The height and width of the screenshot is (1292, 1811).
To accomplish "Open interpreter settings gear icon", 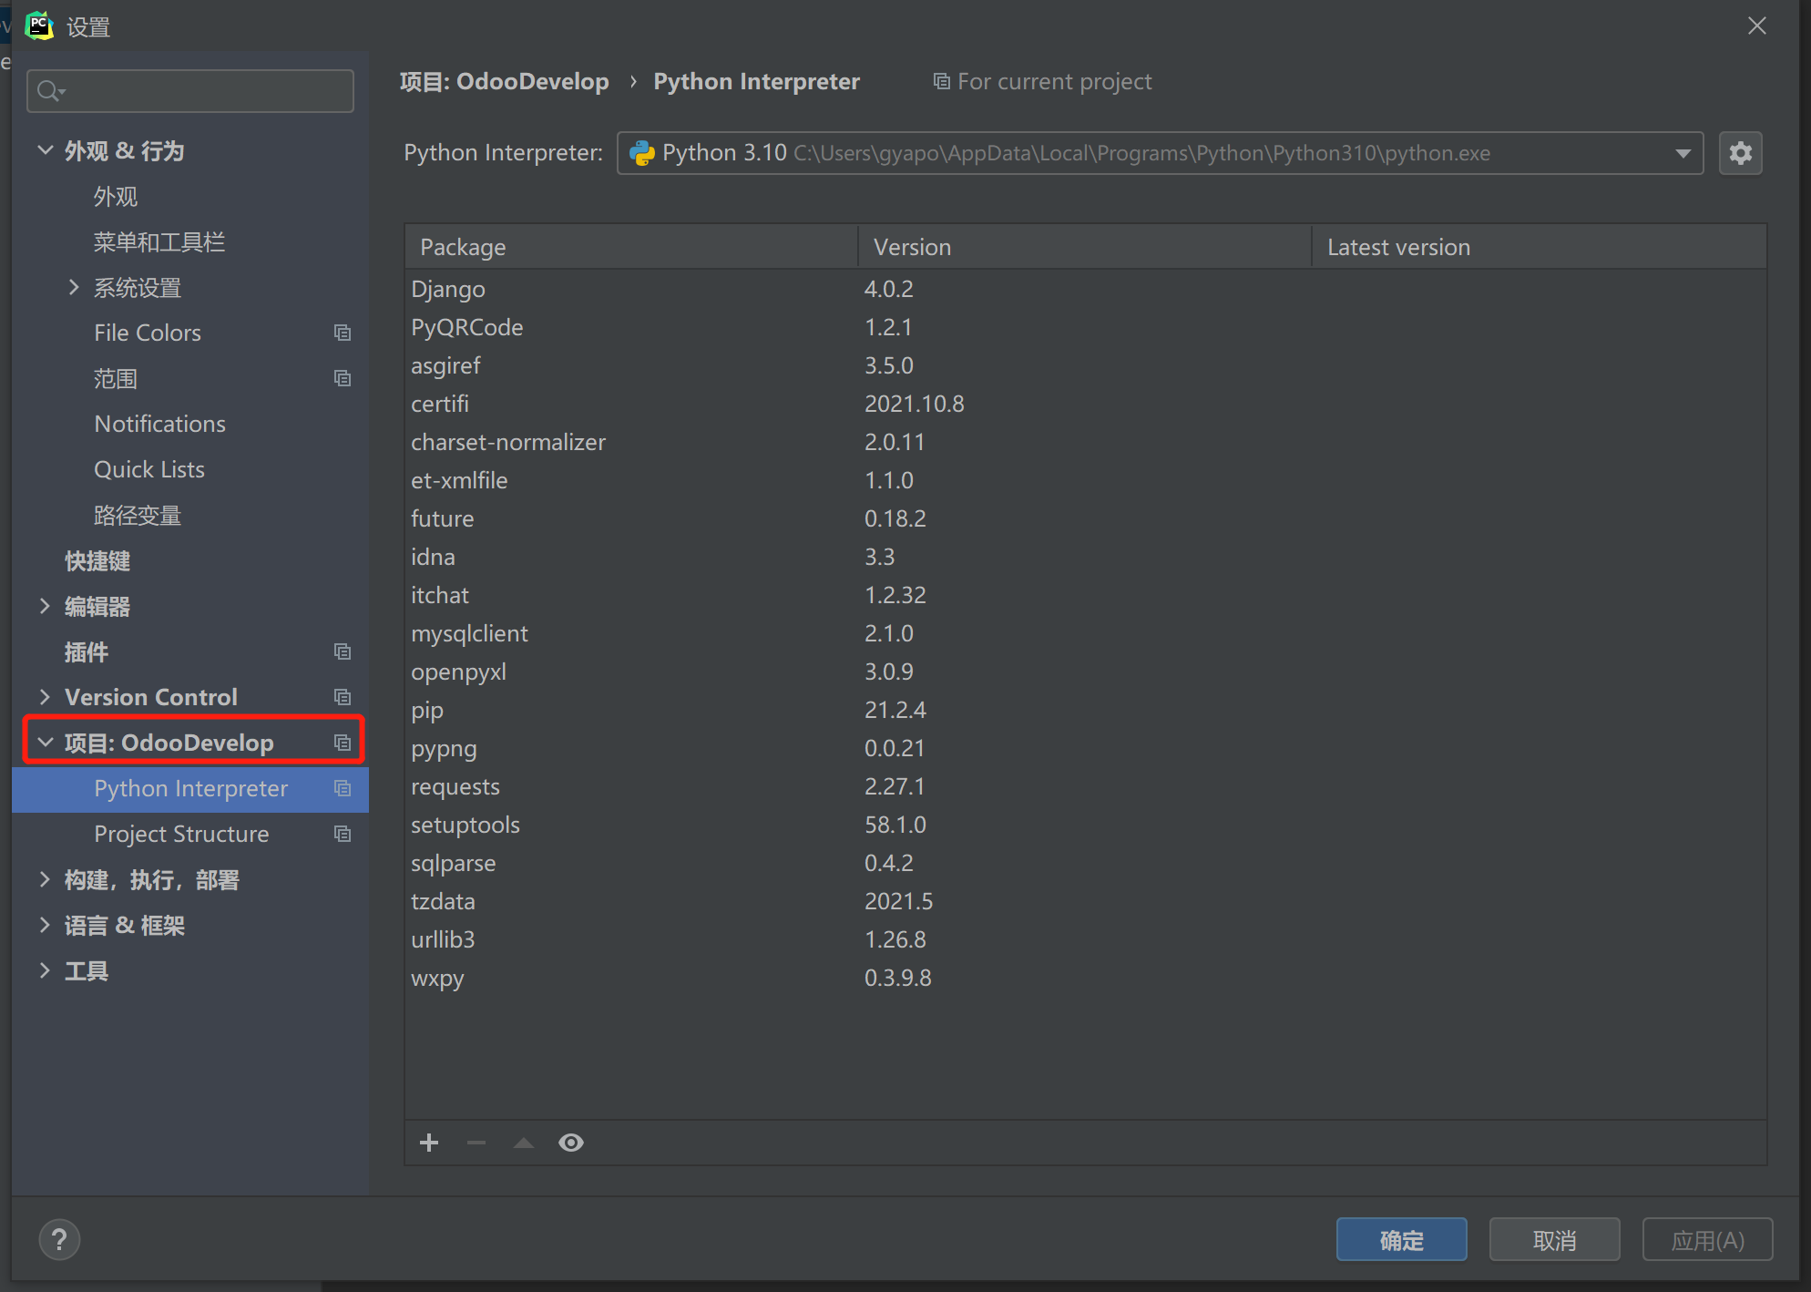I will tap(1740, 153).
